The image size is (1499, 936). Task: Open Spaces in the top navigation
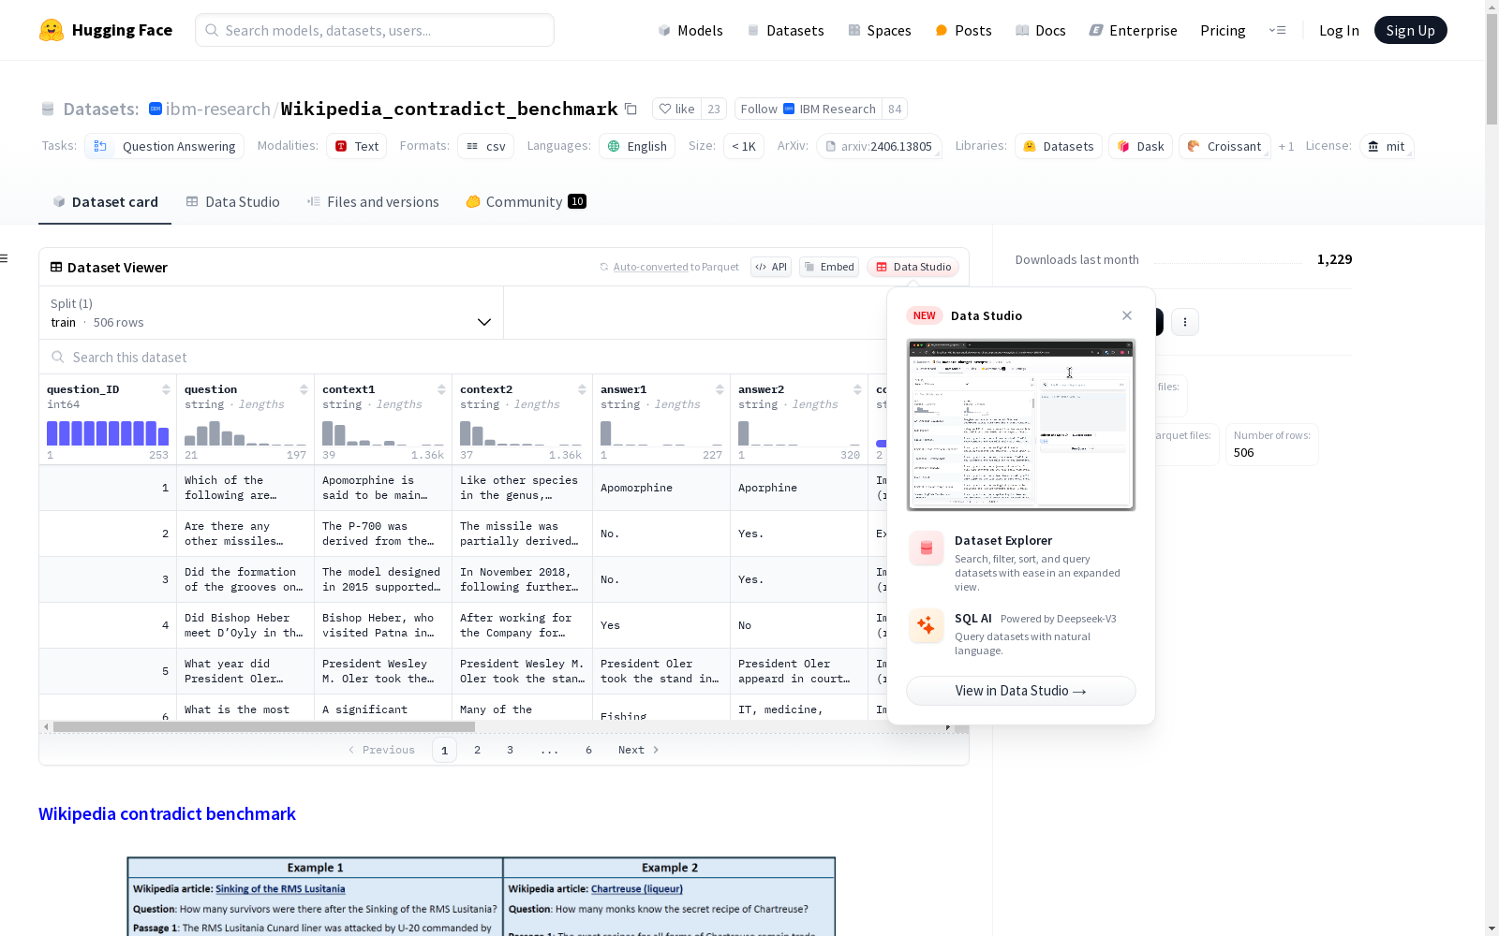(x=880, y=30)
